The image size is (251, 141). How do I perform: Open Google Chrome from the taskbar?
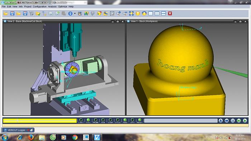75,137
